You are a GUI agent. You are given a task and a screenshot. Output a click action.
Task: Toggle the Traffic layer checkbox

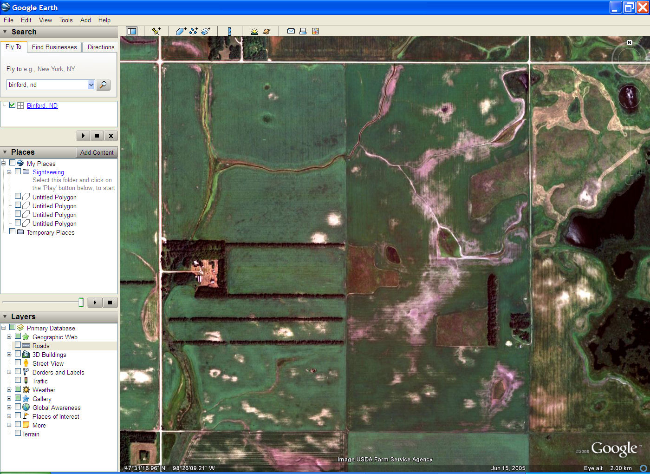pyautogui.click(x=18, y=381)
